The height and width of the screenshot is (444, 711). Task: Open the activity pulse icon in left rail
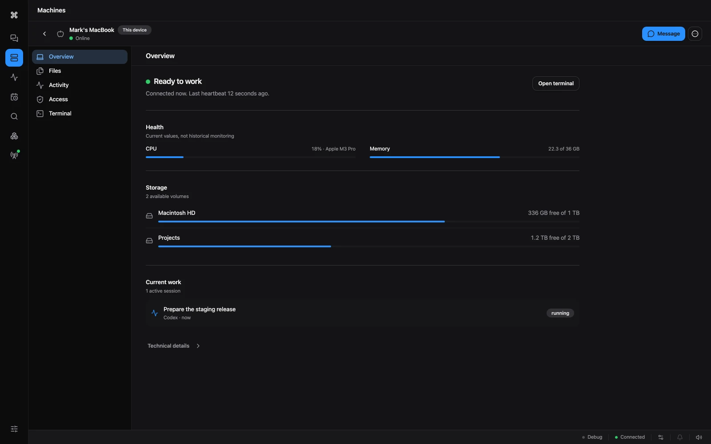[14, 77]
